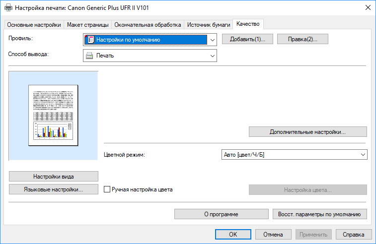Open the Макет страницы tab
Screen dimensions: 376x244
88,25
